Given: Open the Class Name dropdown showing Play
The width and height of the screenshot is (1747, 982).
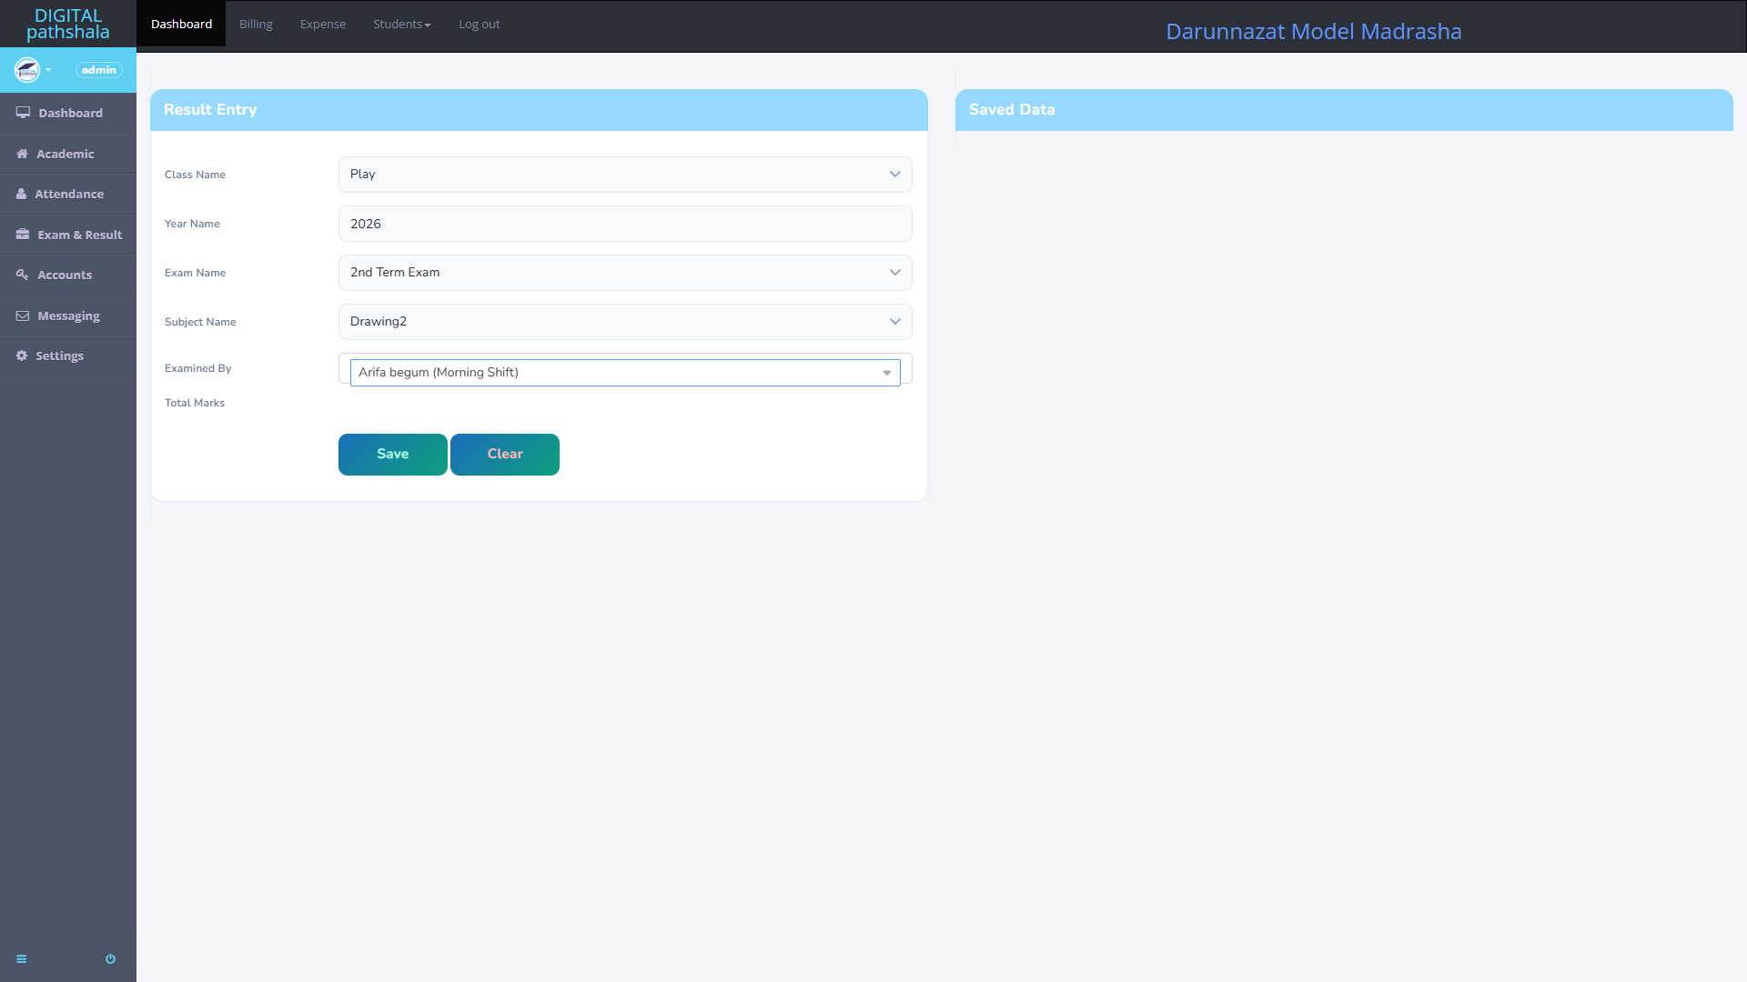Looking at the screenshot, I should pos(624,175).
